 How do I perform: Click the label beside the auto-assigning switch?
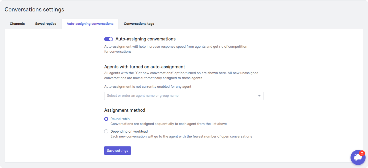click(145, 39)
